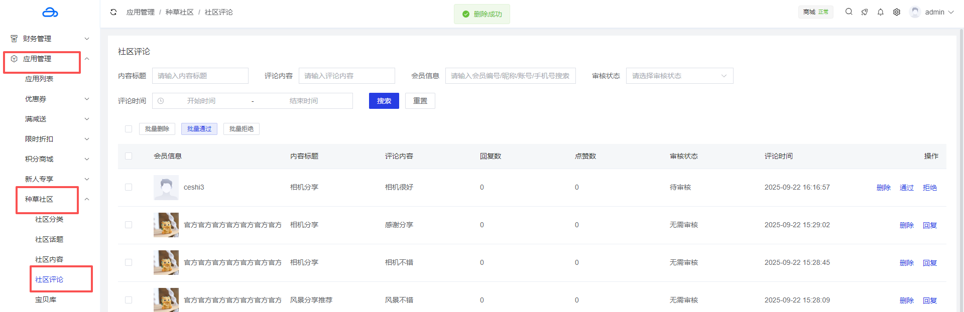
Task: Open 社区内容 in the sidebar
Action: (49, 259)
